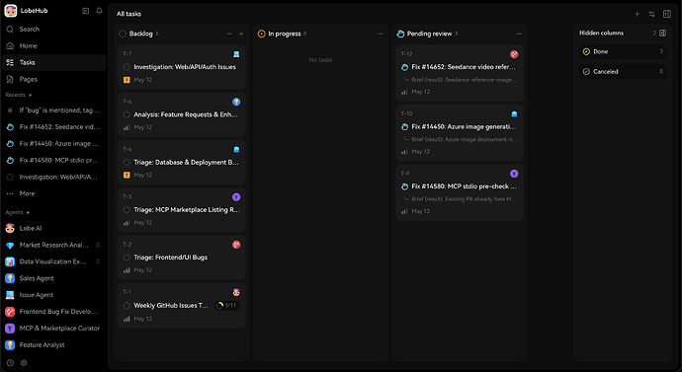Open Search in the sidebar
The image size is (682, 372).
(54, 29)
